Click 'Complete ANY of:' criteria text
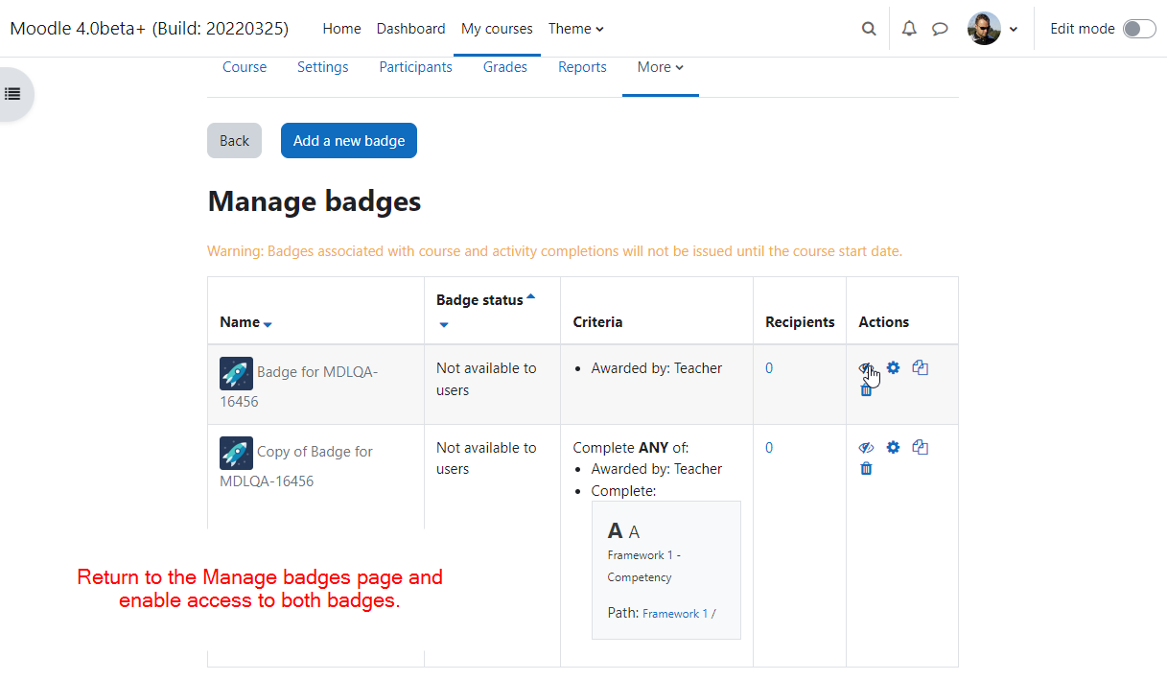Screen dimensions: 1167x680 631,447
